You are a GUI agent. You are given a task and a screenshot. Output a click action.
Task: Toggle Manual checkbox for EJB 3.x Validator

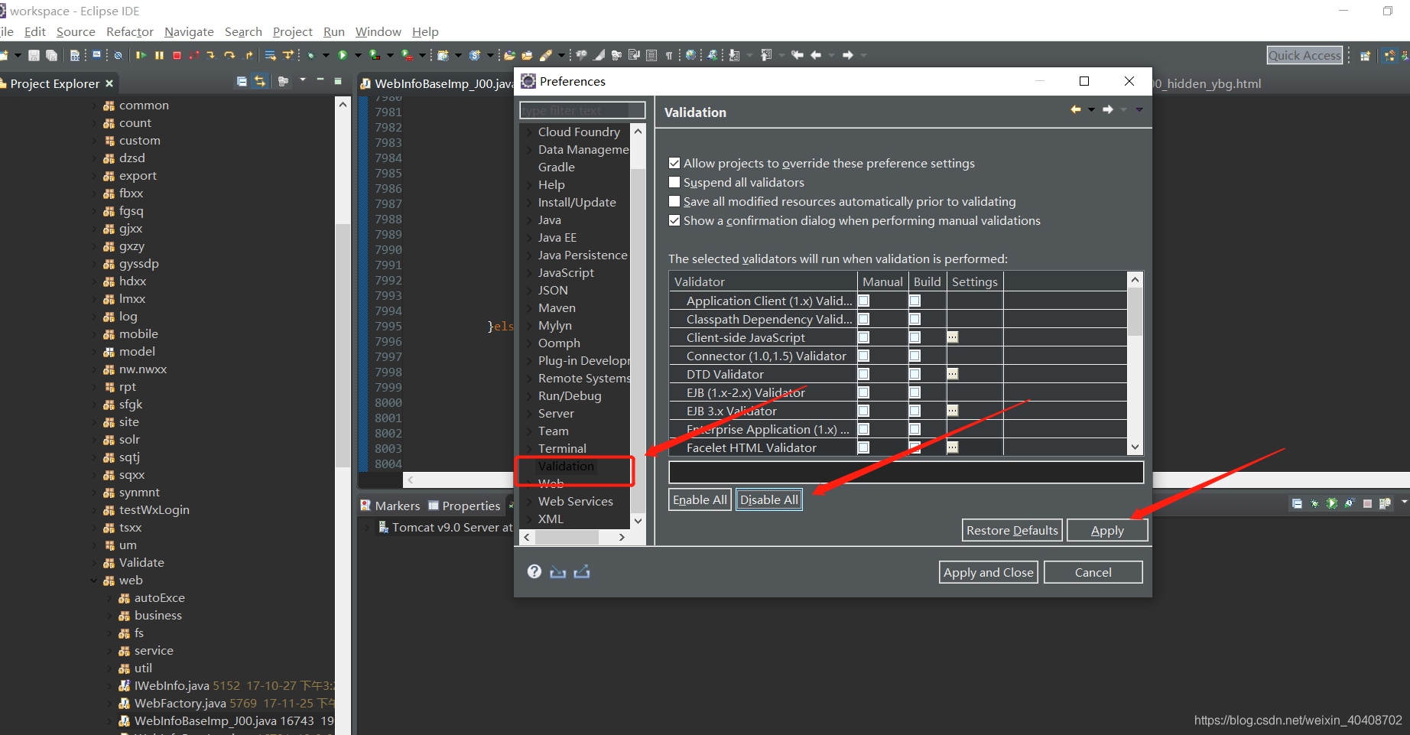click(864, 411)
